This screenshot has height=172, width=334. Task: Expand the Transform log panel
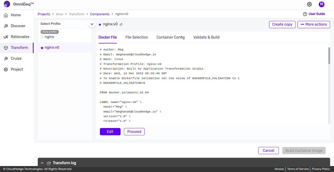[42, 163]
